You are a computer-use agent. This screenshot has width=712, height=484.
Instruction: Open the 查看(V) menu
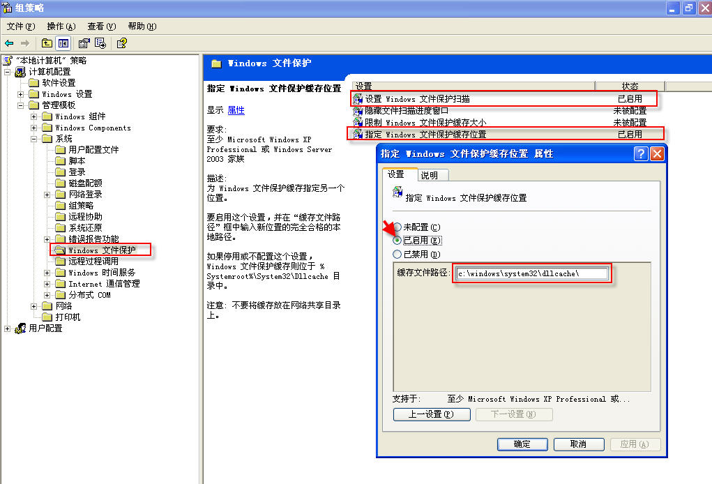click(102, 27)
